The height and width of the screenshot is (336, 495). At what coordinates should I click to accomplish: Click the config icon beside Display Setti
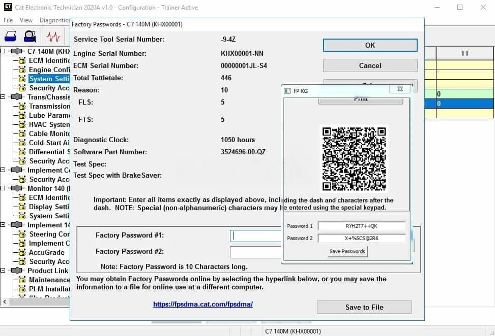click(22, 207)
